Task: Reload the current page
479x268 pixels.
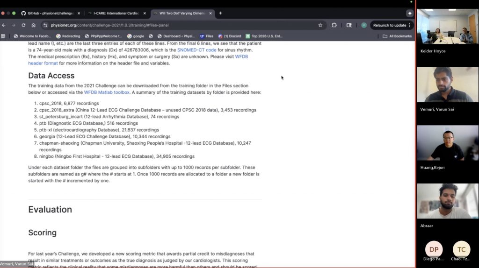Action: pos(23,25)
